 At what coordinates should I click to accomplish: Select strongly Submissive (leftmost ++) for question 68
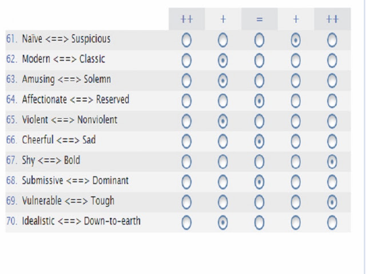pyautogui.click(x=186, y=182)
